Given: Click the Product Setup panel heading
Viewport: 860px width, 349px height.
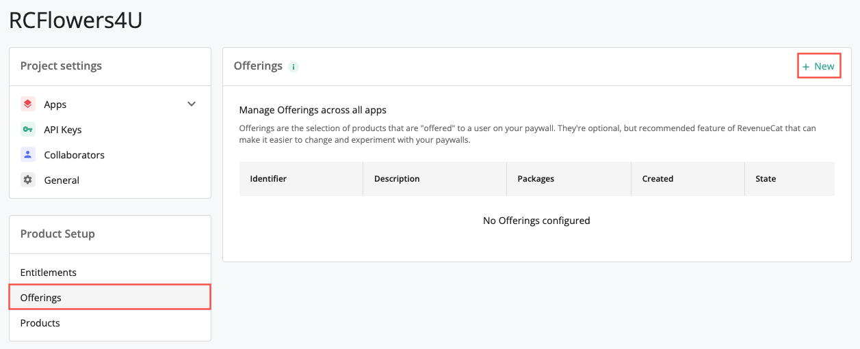Looking at the screenshot, I should coord(57,234).
